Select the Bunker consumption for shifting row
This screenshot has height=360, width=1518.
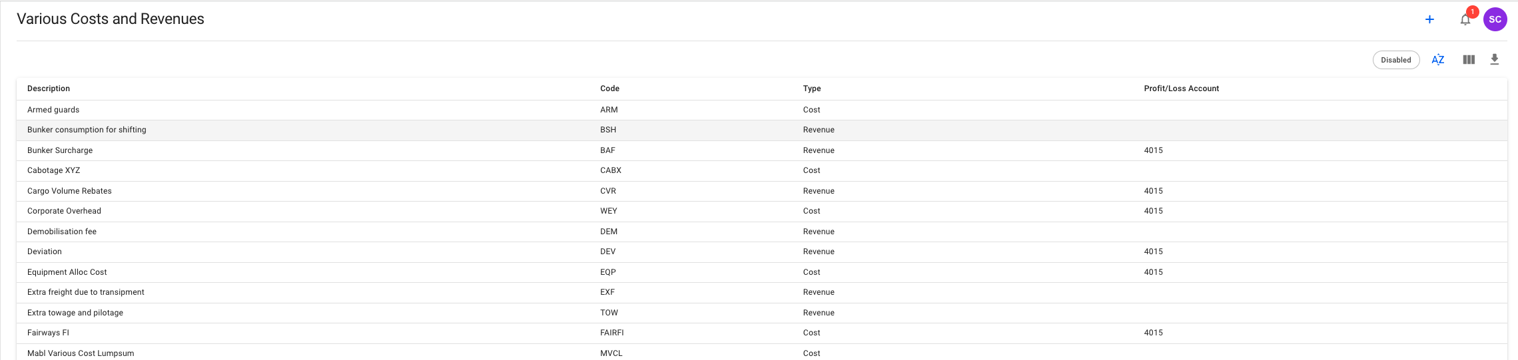[x=87, y=130]
